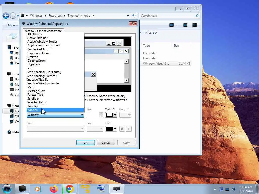The height and width of the screenshot is (194, 259).
Task: Click OK in the appearance dialog
Action: click(85, 143)
